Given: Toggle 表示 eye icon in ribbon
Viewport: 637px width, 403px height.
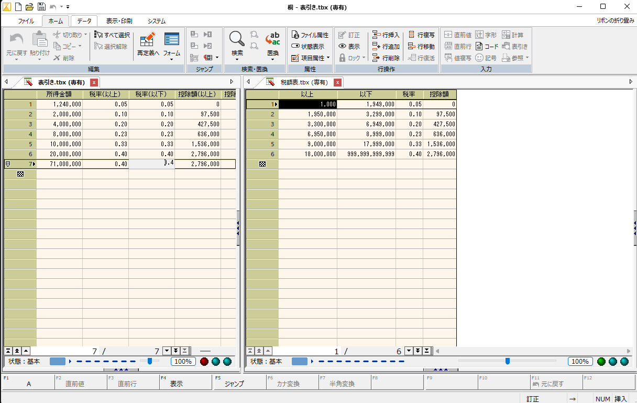Looking at the screenshot, I should [343, 47].
